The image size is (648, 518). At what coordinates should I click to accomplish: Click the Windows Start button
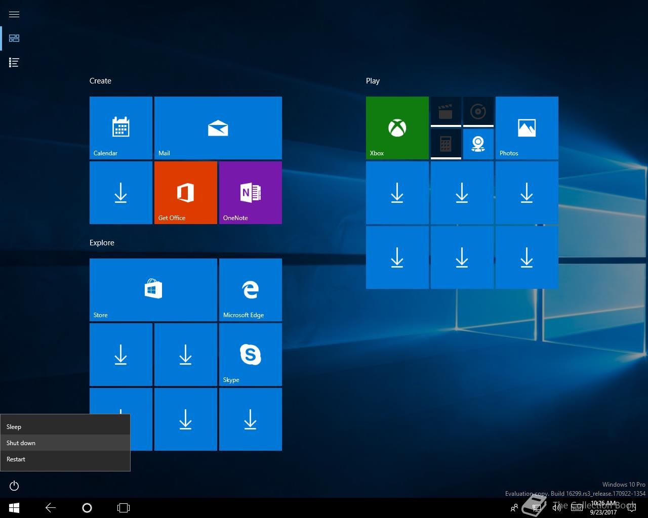click(x=14, y=508)
